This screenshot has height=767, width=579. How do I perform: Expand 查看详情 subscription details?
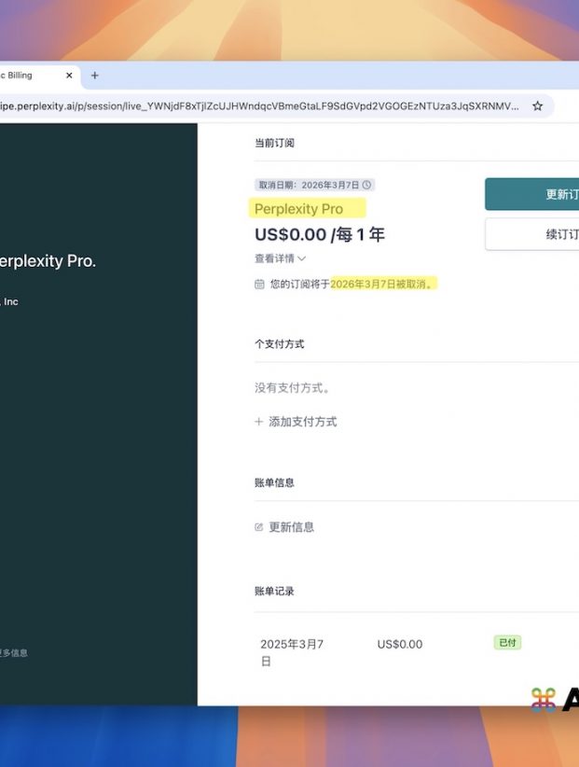coord(274,258)
